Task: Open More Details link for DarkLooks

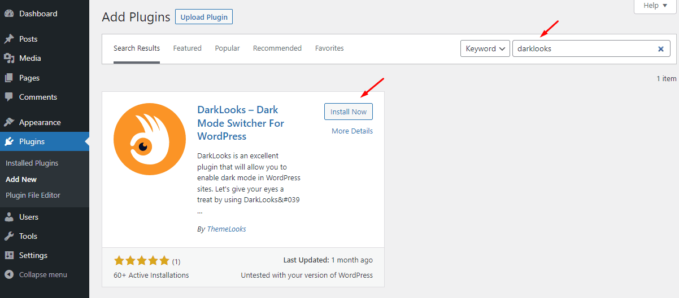Action: (x=352, y=131)
